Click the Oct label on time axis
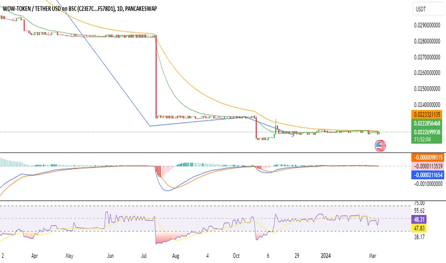The width and height of the screenshot is (446, 263). click(x=236, y=256)
